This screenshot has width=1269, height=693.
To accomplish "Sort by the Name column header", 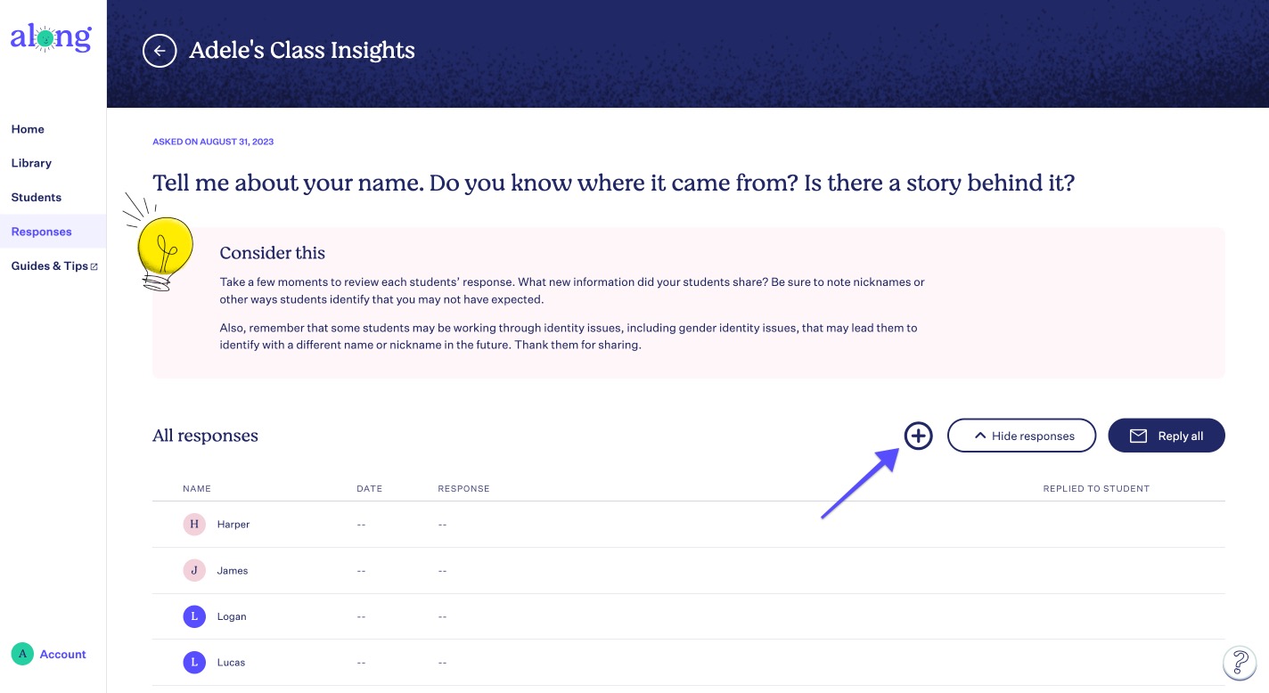I will [x=197, y=488].
